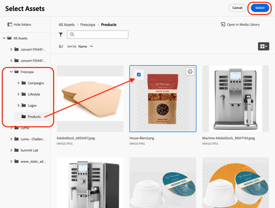This screenshot has height=208, width=275.
Task: Select the Machine AdobeStock_96017143 thumbnail
Action: (235, 99)
